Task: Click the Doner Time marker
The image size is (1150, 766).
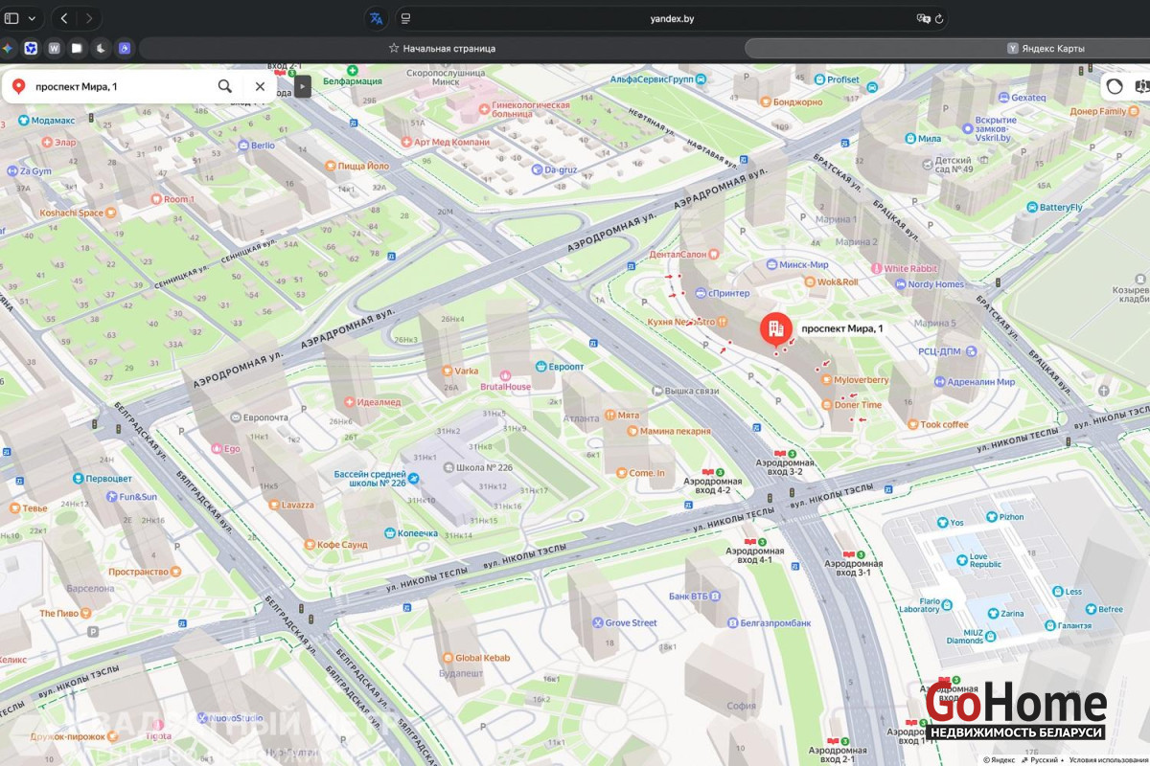Action: [826, 405]
